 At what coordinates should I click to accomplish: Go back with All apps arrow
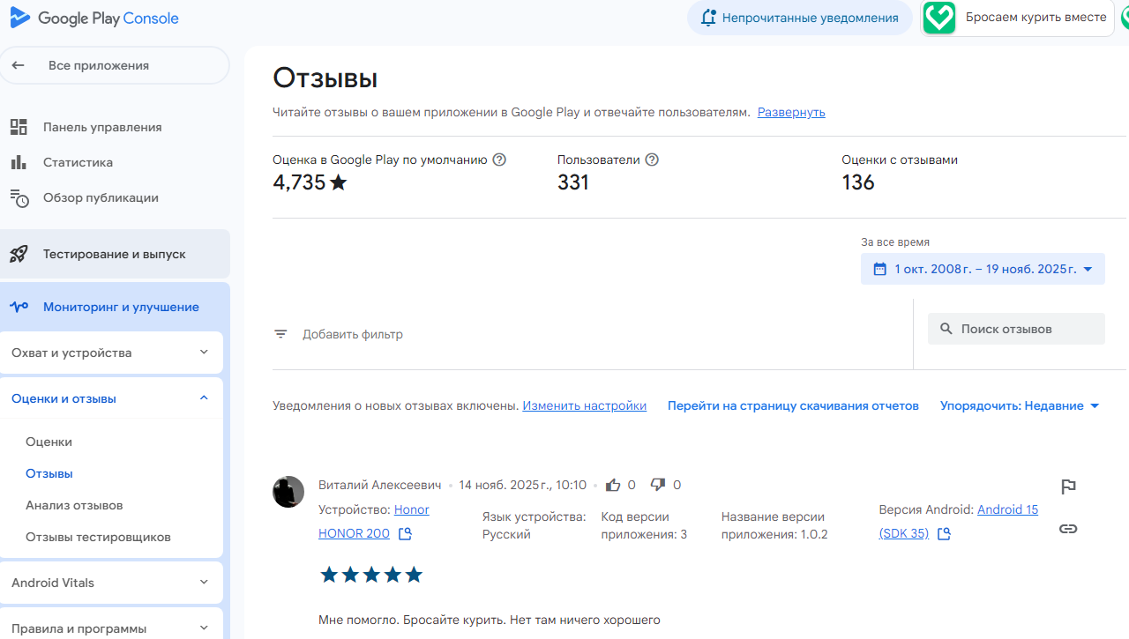(x=18, y=65)
